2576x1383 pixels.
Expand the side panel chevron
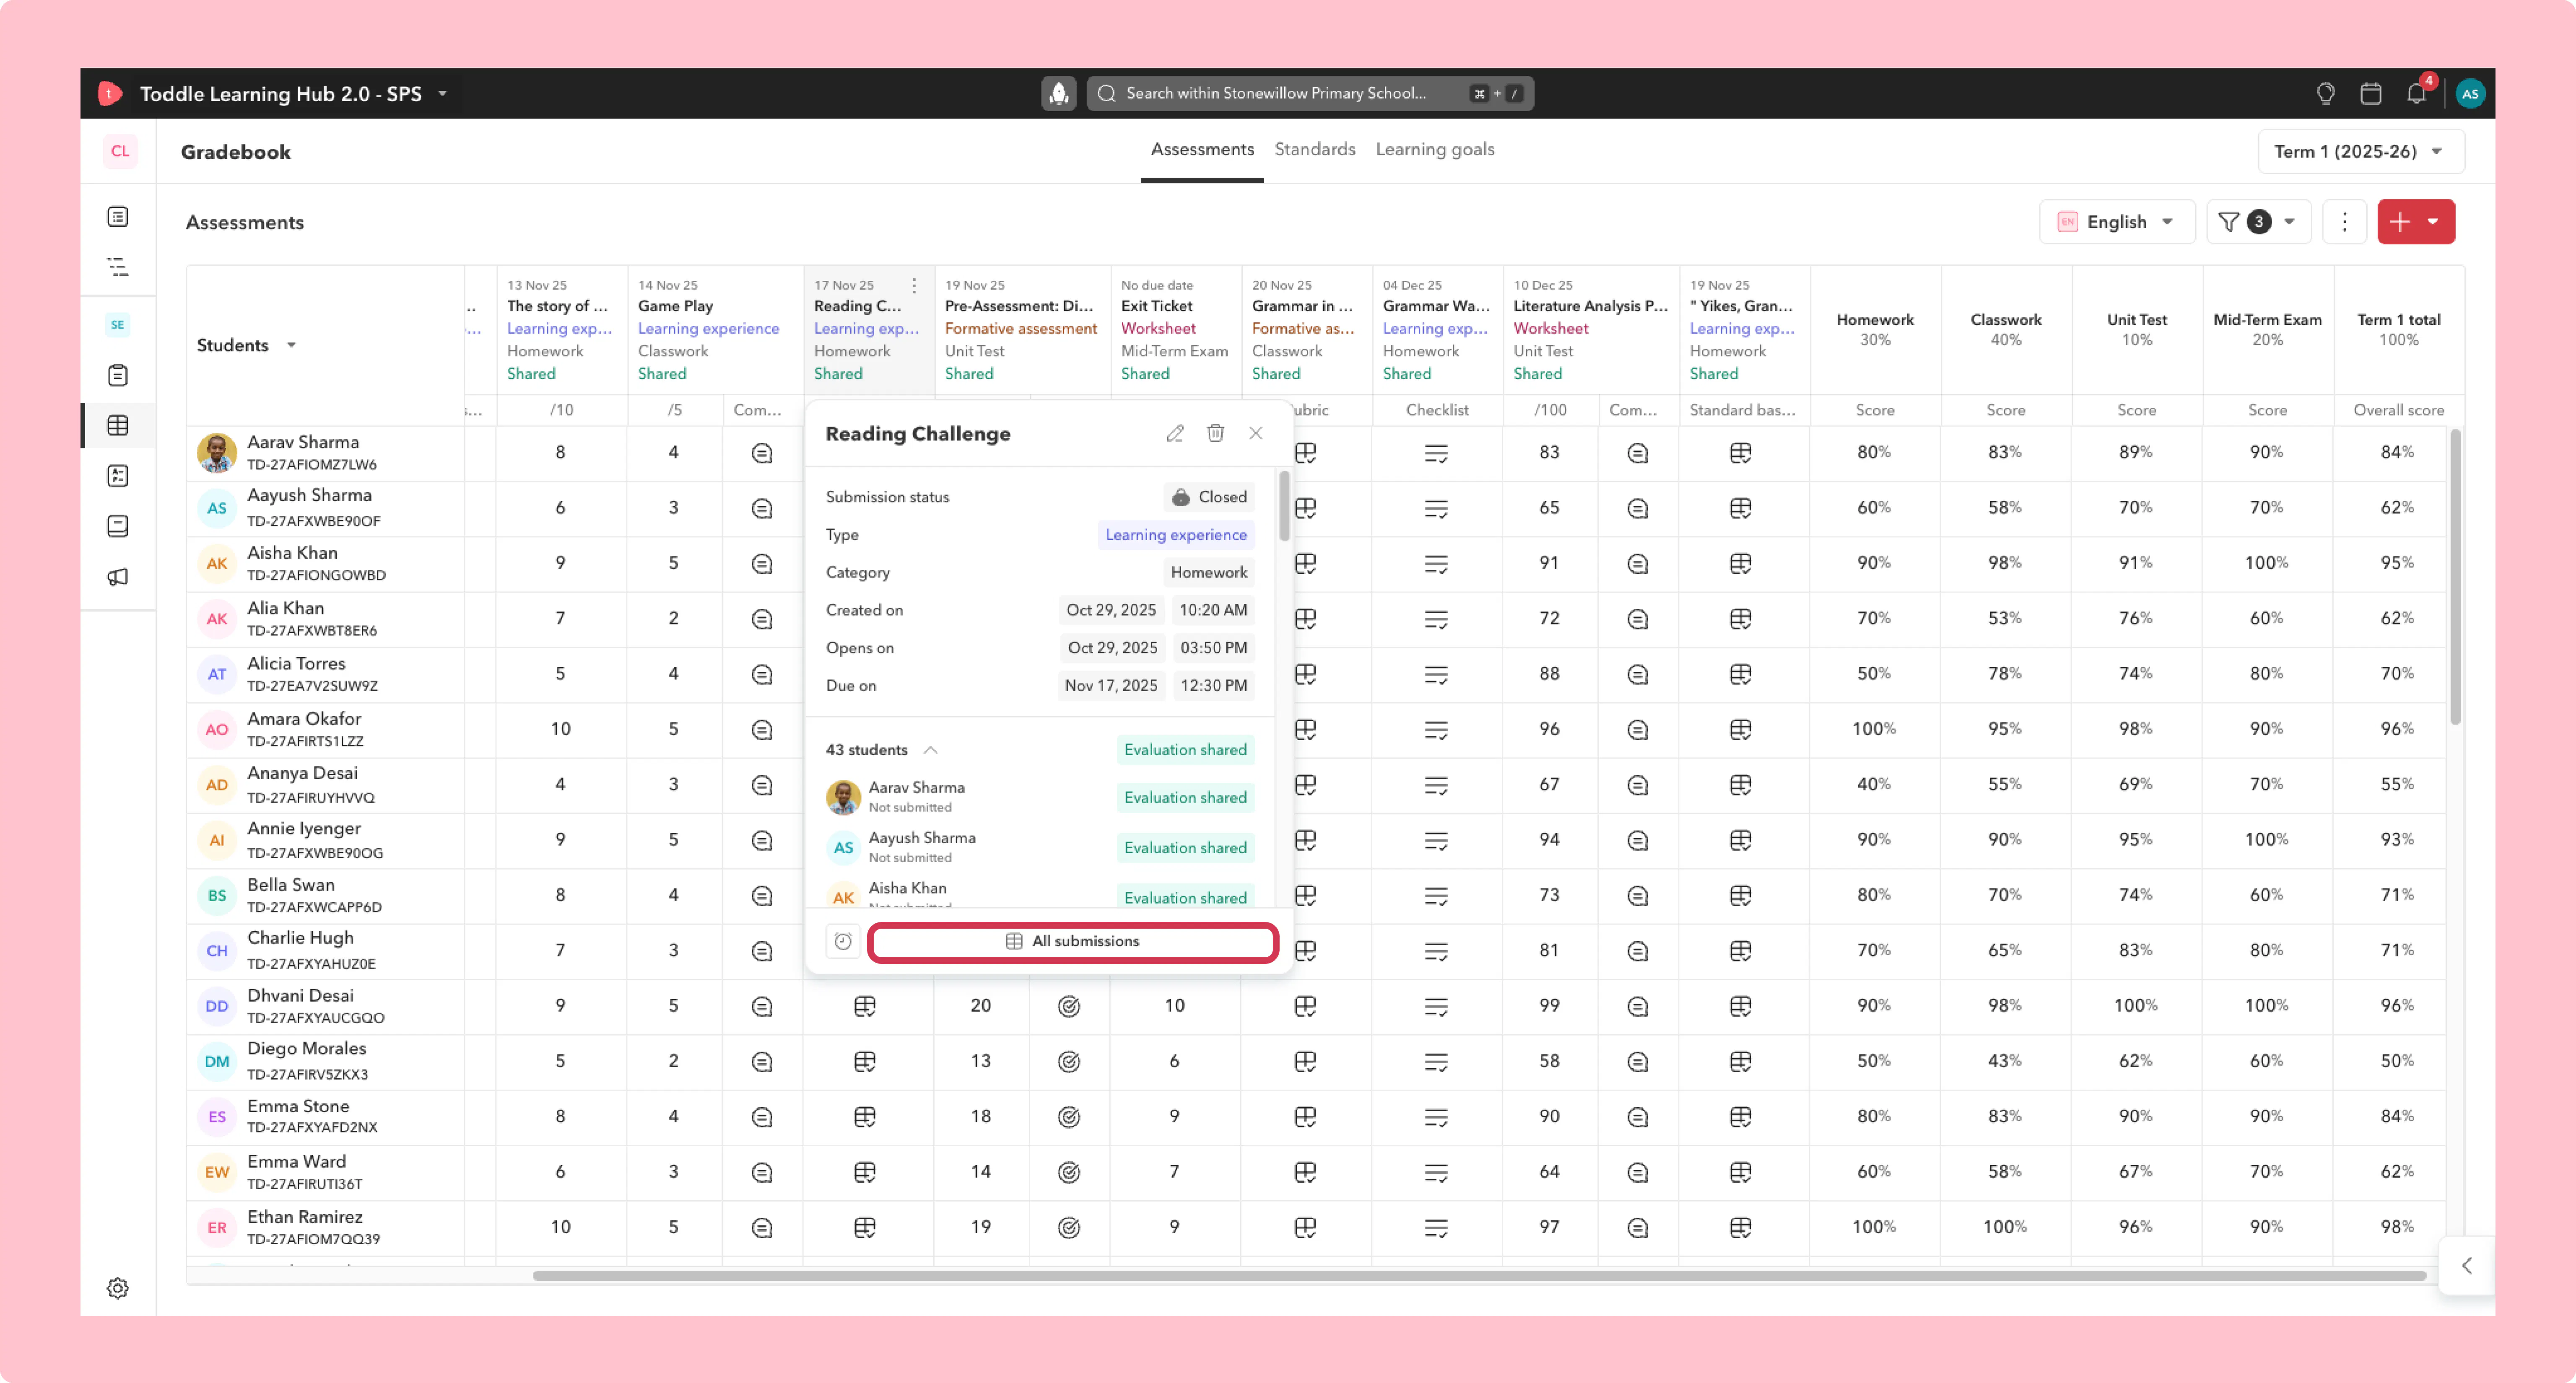2467,1265
